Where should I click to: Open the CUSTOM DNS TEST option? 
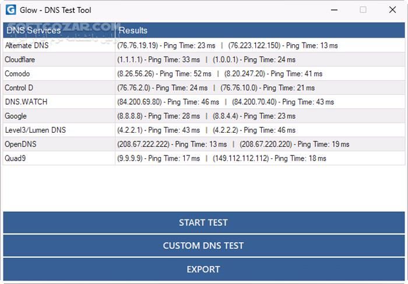point(203,246)
